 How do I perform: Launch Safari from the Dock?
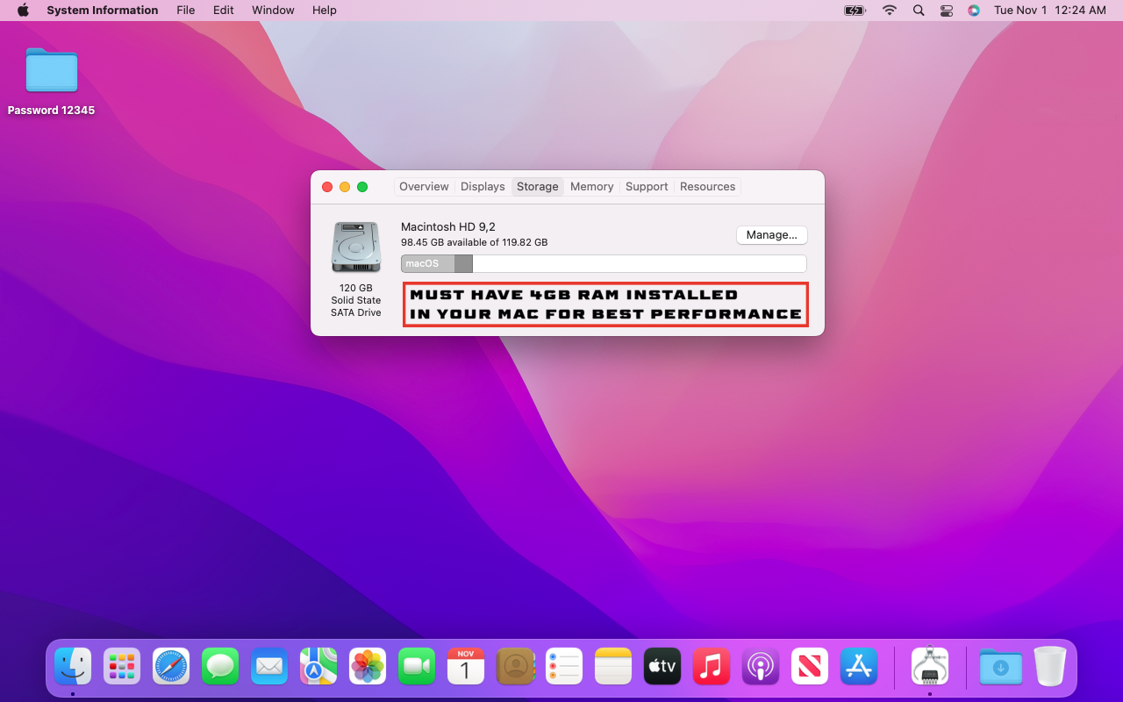[x=171, y=667]
